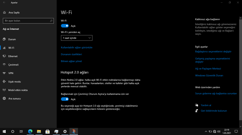Select the Mobil etkin nokta icon
Viewport: 242px width, 135px height.
pos(4,90)
